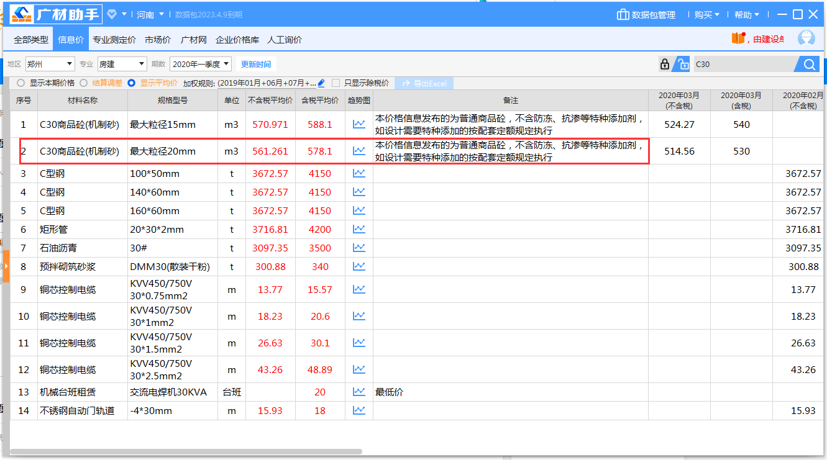
Task: Click the 规格型号 column header
Action: point(173,100)
